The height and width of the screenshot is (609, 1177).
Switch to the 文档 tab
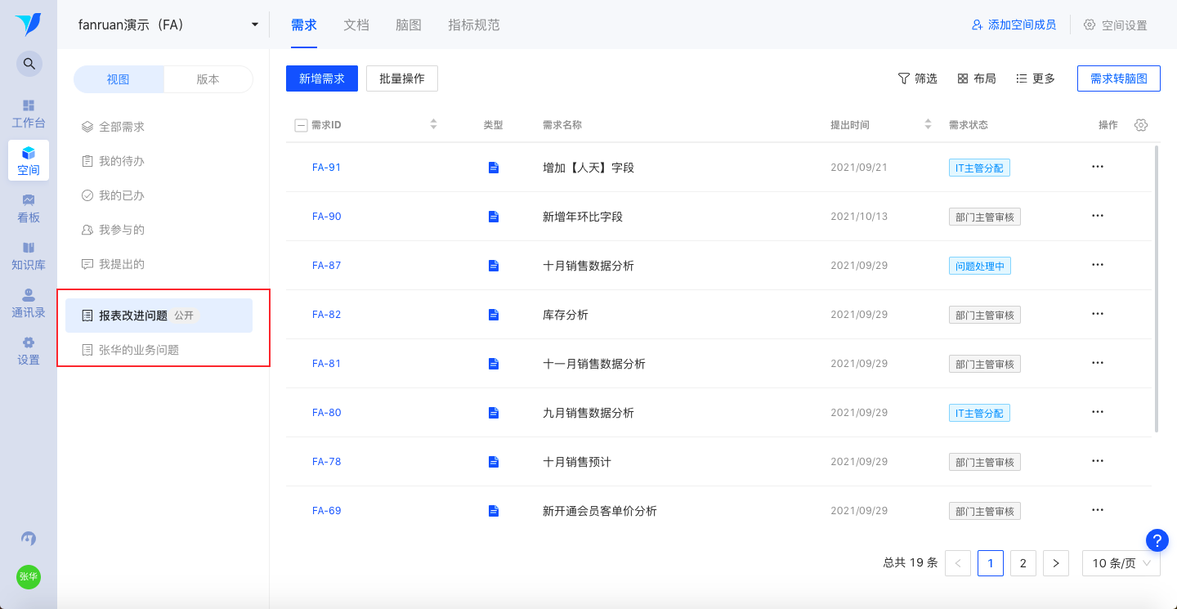[356, 25]
